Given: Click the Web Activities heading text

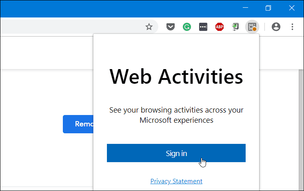Looking at the screenshot, I should point(176,77).
